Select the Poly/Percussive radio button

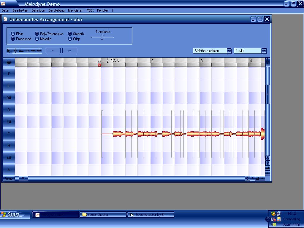[x=37, y=34]
